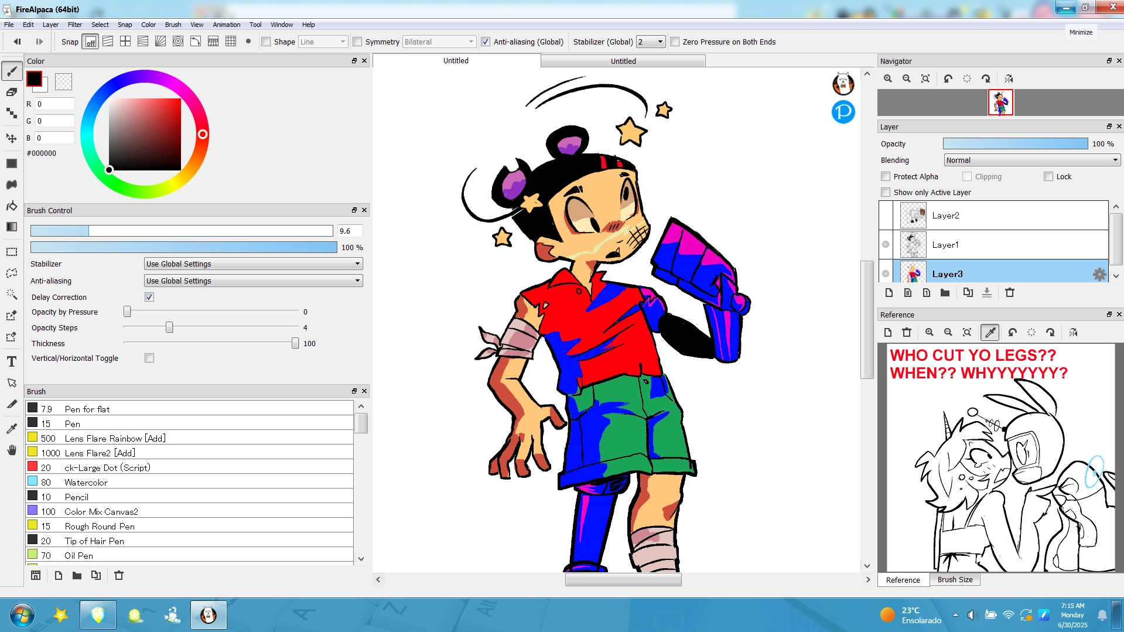
Task: Open the Animation menu
Action: [x=227, y=25]
